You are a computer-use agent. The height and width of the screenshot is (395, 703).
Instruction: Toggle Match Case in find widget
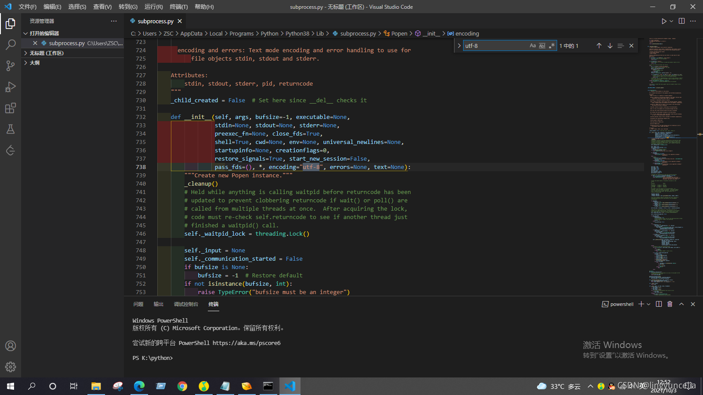(x=533, y=46)
